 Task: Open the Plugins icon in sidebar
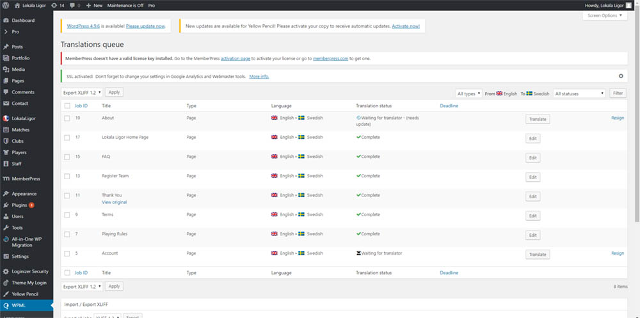tap(6, 205)
